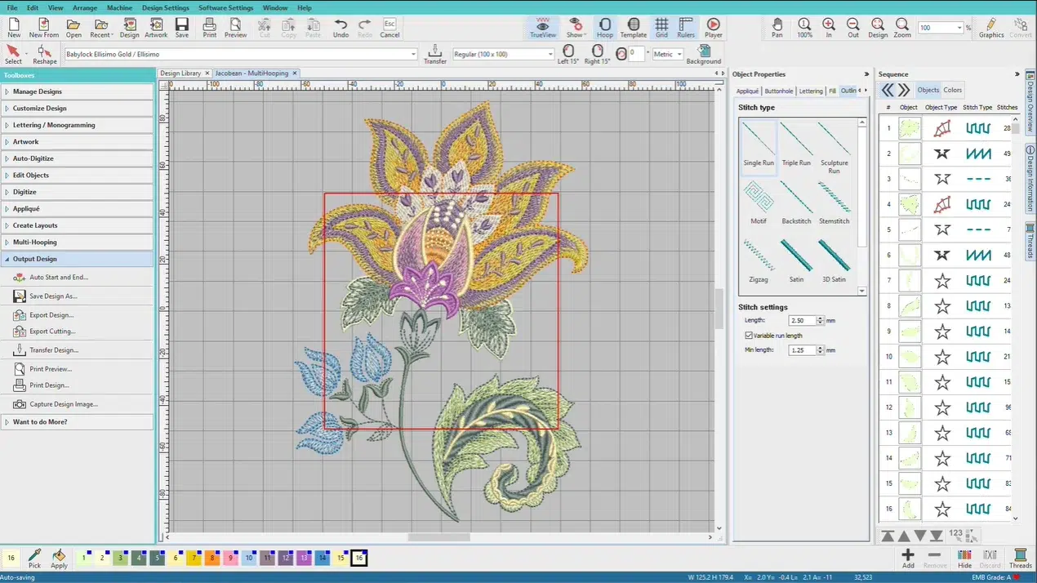The height and width of the screenshot is (583, 1037).
Task: Open the zoom percentage dropdown
Action: tap(959, 28)
